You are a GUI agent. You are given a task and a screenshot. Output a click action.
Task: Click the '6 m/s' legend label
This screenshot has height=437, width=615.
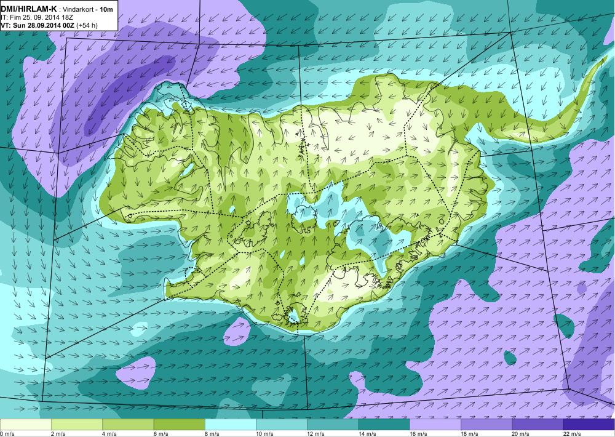point(161,434)
